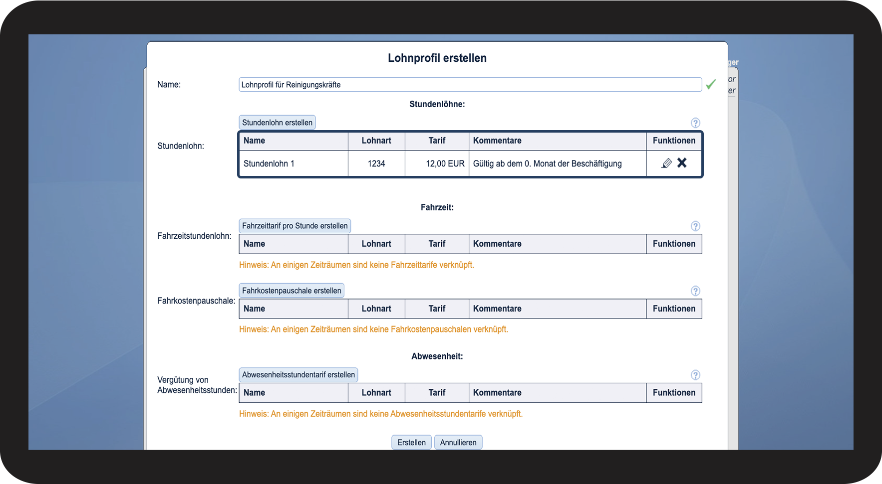This screenshot has width=882, height=484.
Task: Cancel the dialog with Annullieren
Action: 458,442
